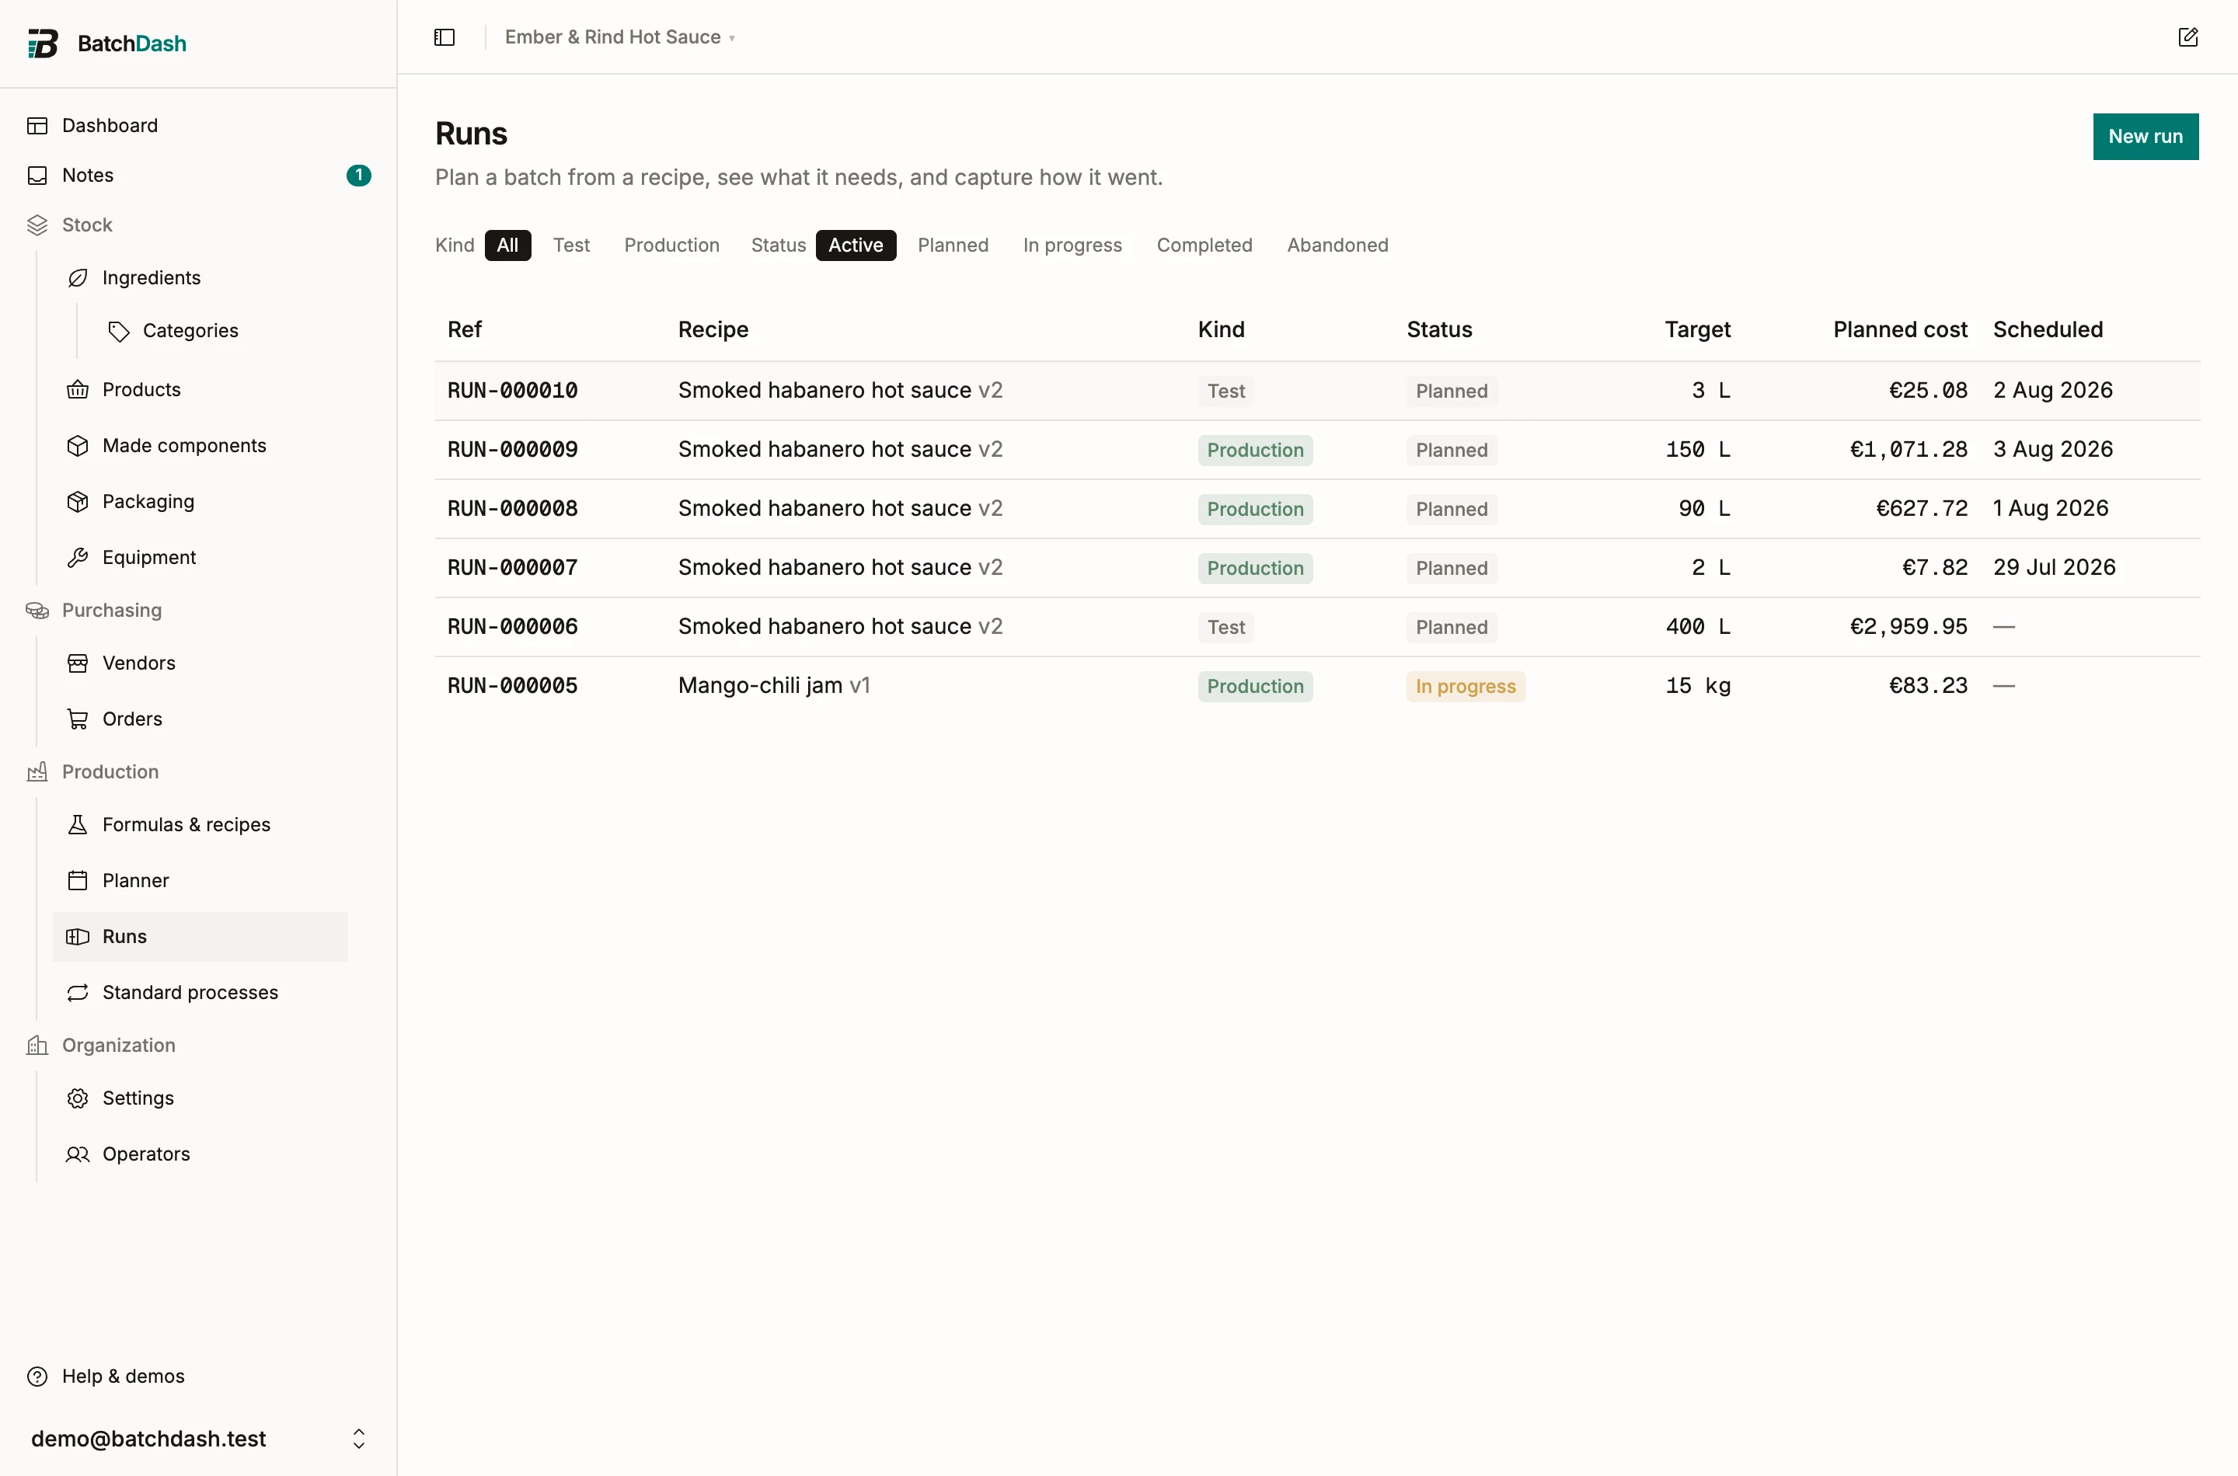Filter runs by Test kind
Viewport: 2238px width, 1476px height.
[571, 245]
